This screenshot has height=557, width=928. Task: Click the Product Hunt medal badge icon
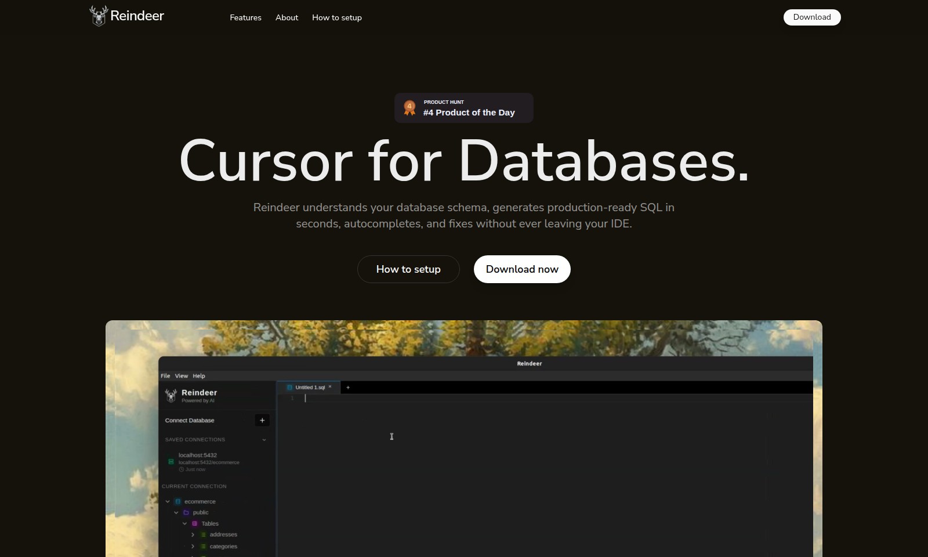pos(409,108)
